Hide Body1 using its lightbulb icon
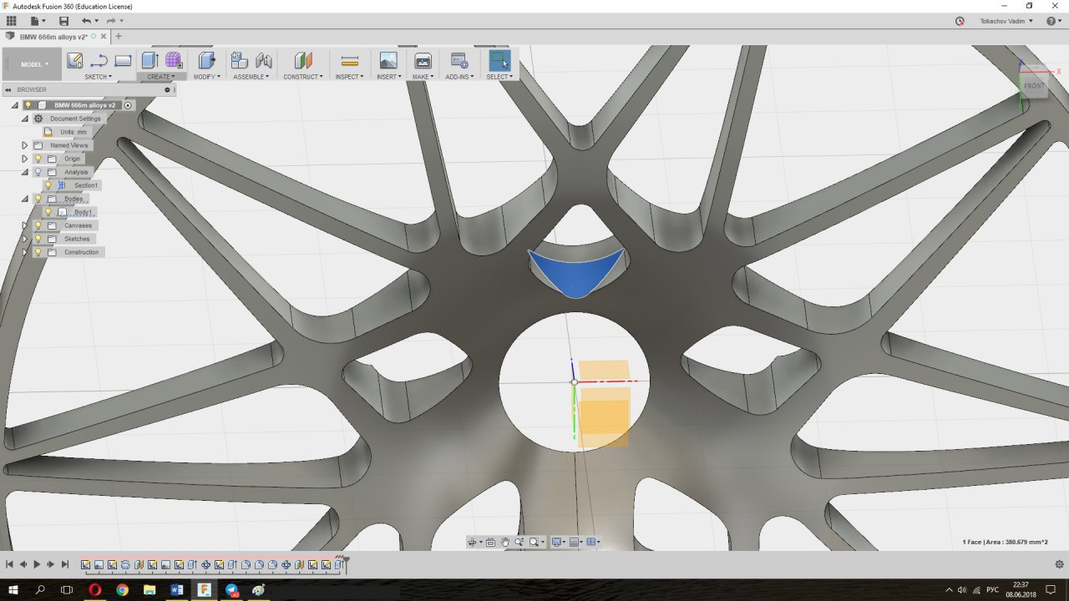Image resolution: width=1069 pixels, height=601 pixels. pos(48,212)
